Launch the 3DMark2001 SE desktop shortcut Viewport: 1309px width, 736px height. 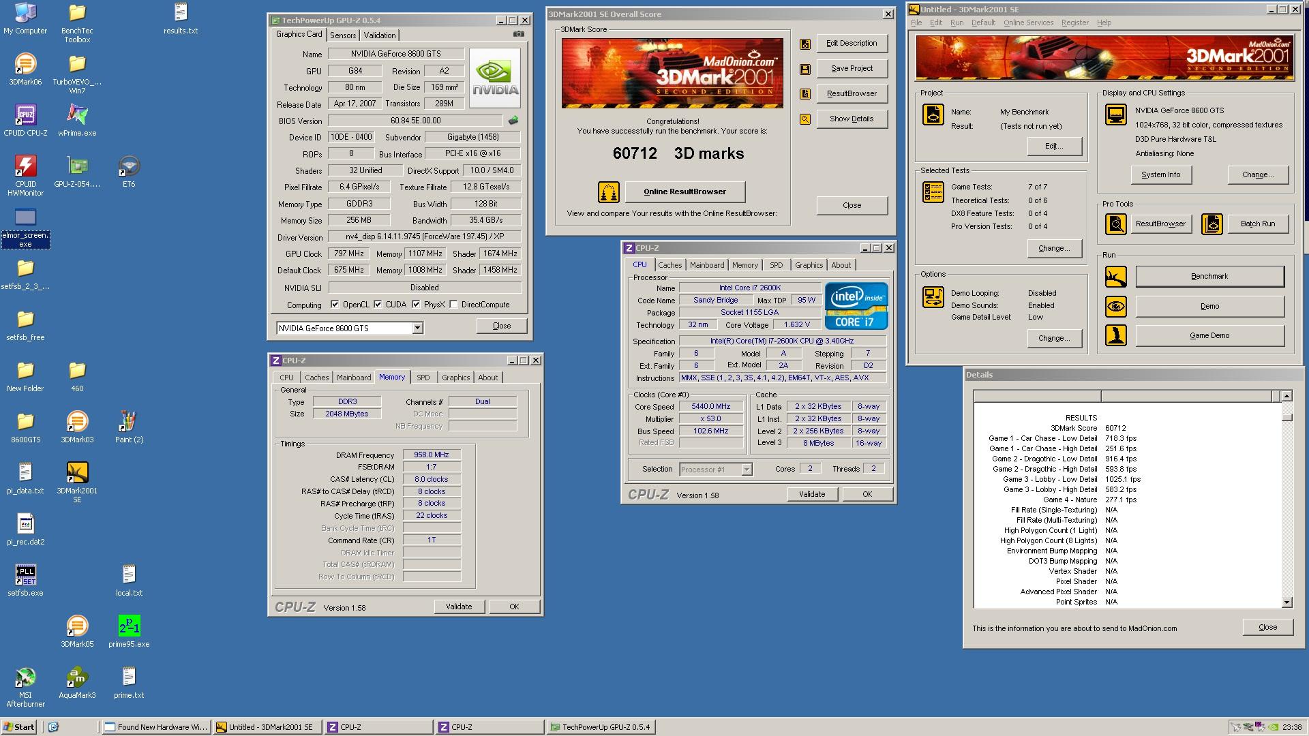[x=77, y=482]
